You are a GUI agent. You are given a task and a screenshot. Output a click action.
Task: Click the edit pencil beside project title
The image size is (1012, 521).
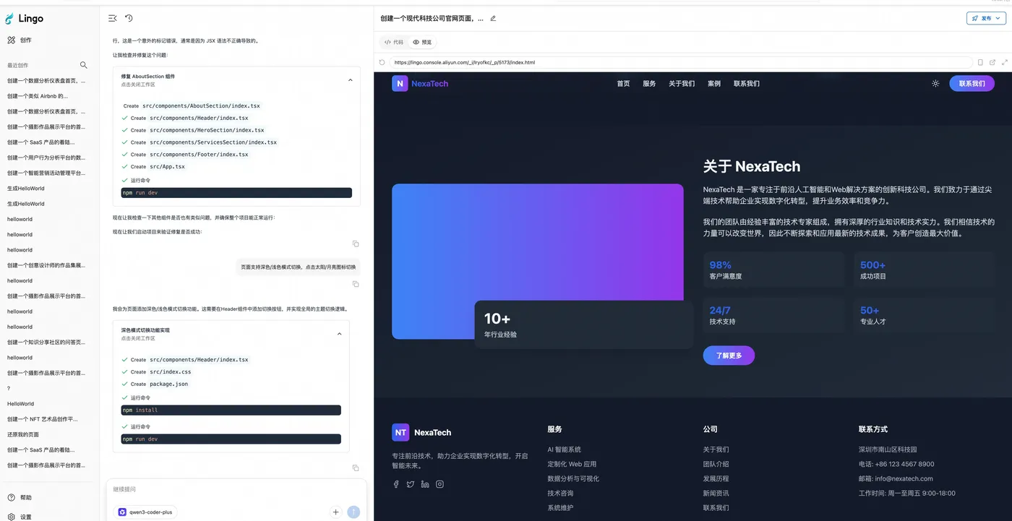coord(493,18)
